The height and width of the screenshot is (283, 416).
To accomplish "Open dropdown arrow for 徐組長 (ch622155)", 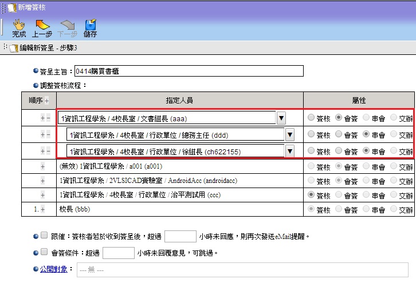I will click(x=290, y=151).
